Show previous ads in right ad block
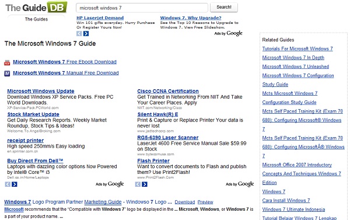 coord(138,184)
